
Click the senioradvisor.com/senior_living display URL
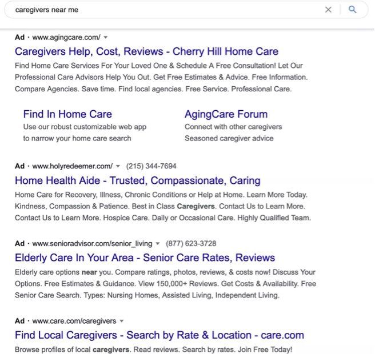92,244
